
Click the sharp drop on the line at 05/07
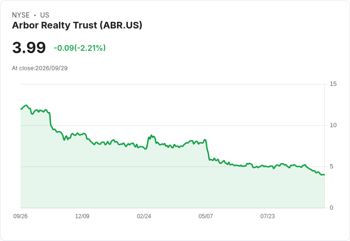[207, 150]
